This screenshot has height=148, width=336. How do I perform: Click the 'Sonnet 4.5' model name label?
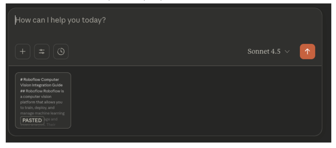tap(264, 52)
